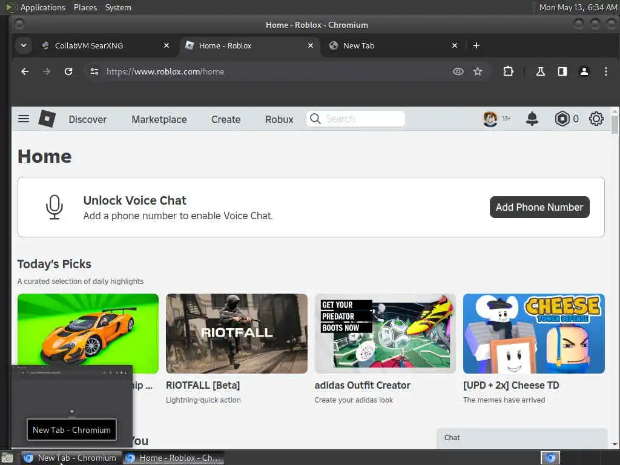Click the browser forward arrow
The height and width of the screenshot is (465, 620).
46,71
